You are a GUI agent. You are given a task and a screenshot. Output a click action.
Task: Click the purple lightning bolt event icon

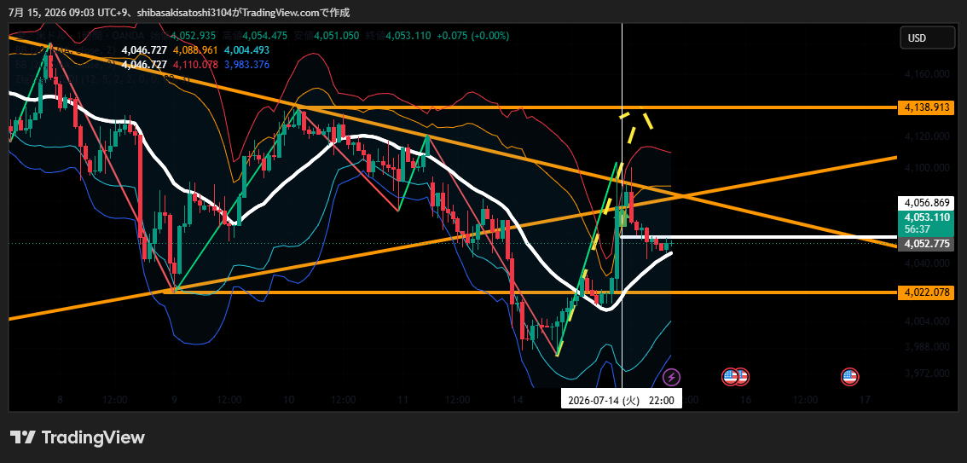tap(672, 376)
